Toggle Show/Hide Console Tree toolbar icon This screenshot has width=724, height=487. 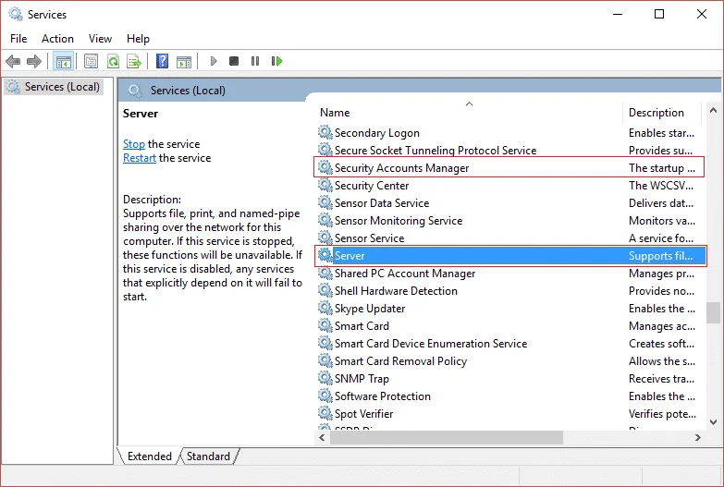pyautogui.click(x=63, y=61)
